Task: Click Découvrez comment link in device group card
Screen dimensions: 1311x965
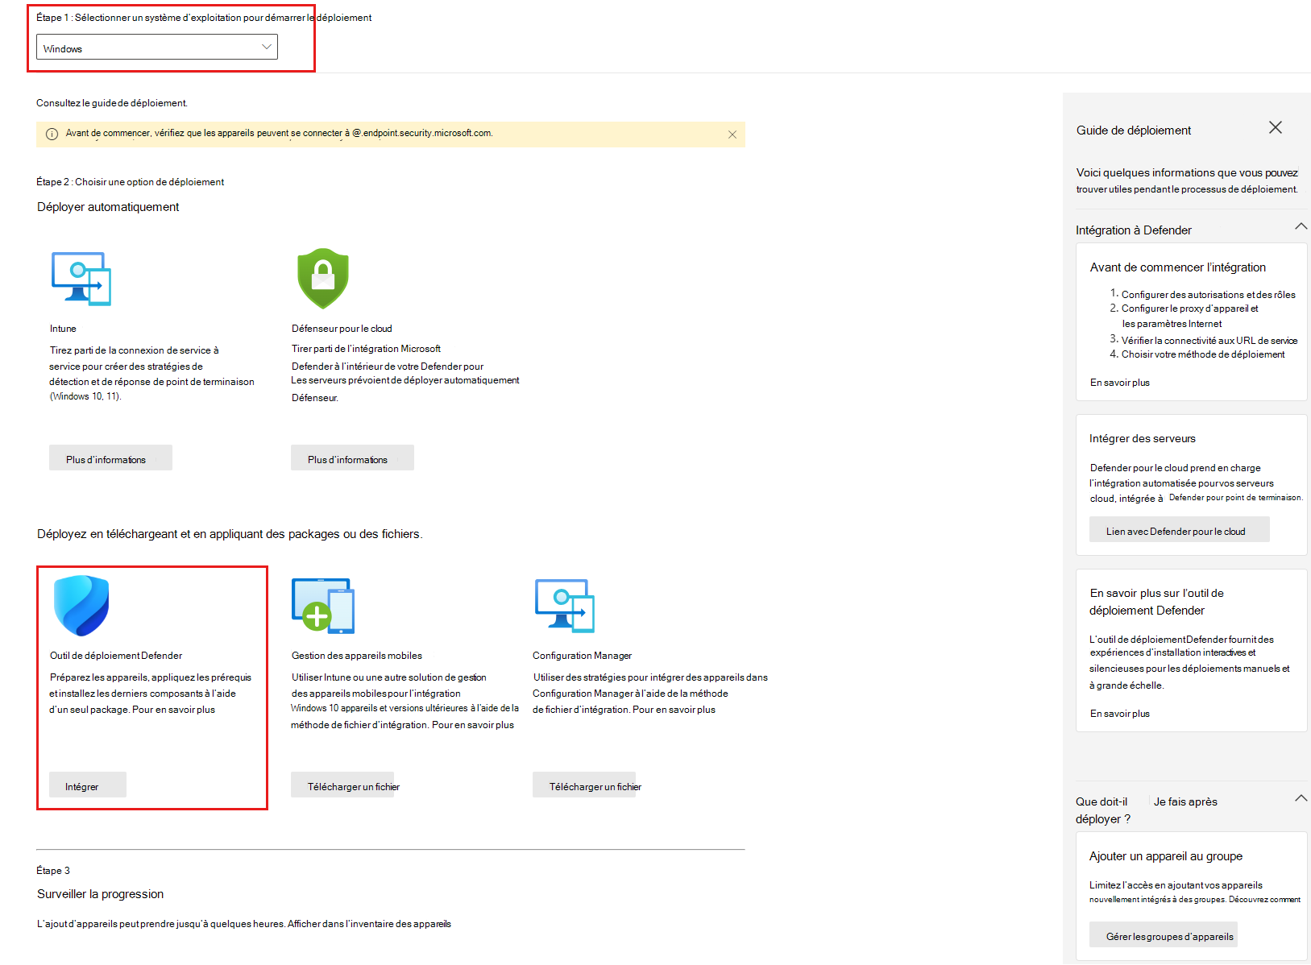Action: [1265, 900]
